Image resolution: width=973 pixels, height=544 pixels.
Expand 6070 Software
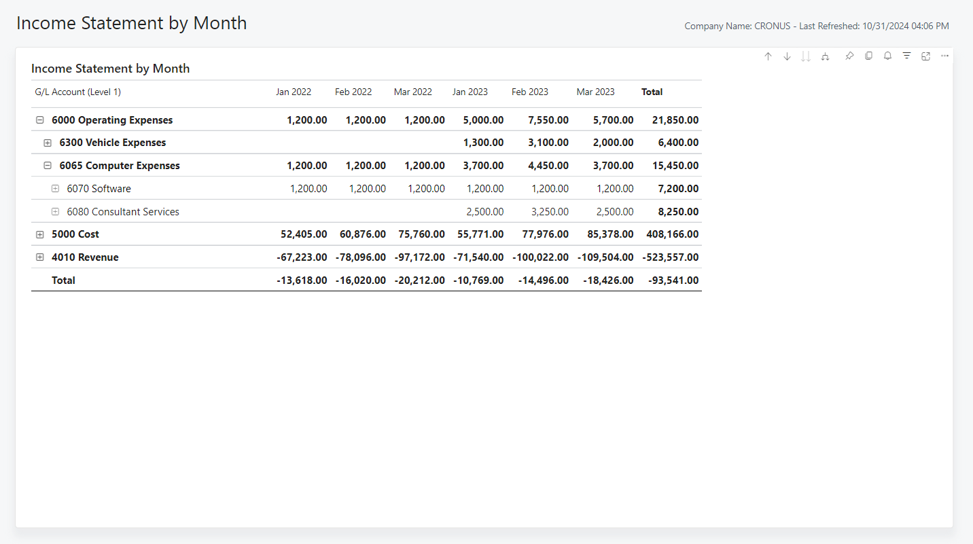pos(55,188)
